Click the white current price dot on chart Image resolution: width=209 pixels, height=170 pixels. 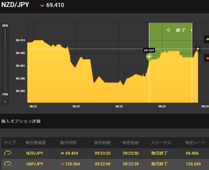coord(198,49)
